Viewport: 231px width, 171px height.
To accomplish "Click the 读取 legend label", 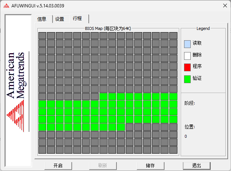I will [197, 43].
